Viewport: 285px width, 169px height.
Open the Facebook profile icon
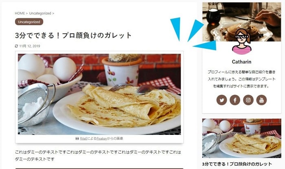click(235, 100)
